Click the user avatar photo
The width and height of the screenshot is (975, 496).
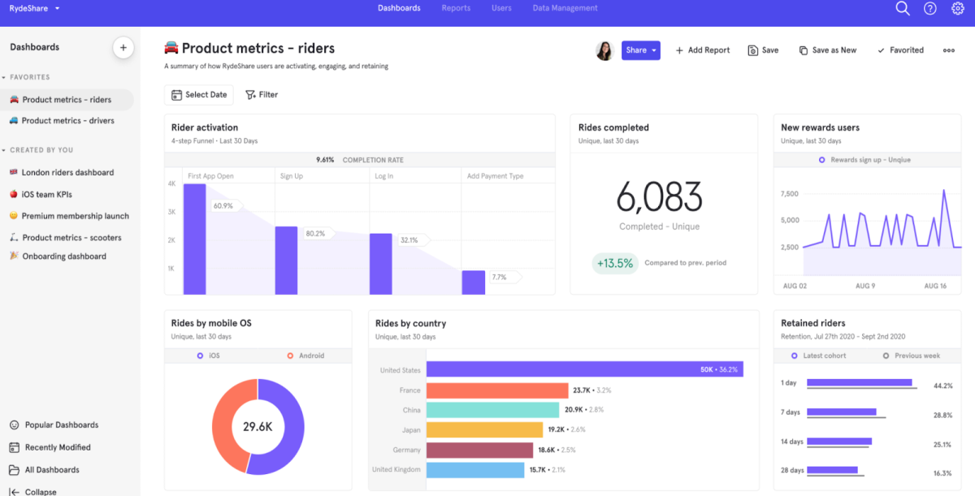tap(604, 50)
